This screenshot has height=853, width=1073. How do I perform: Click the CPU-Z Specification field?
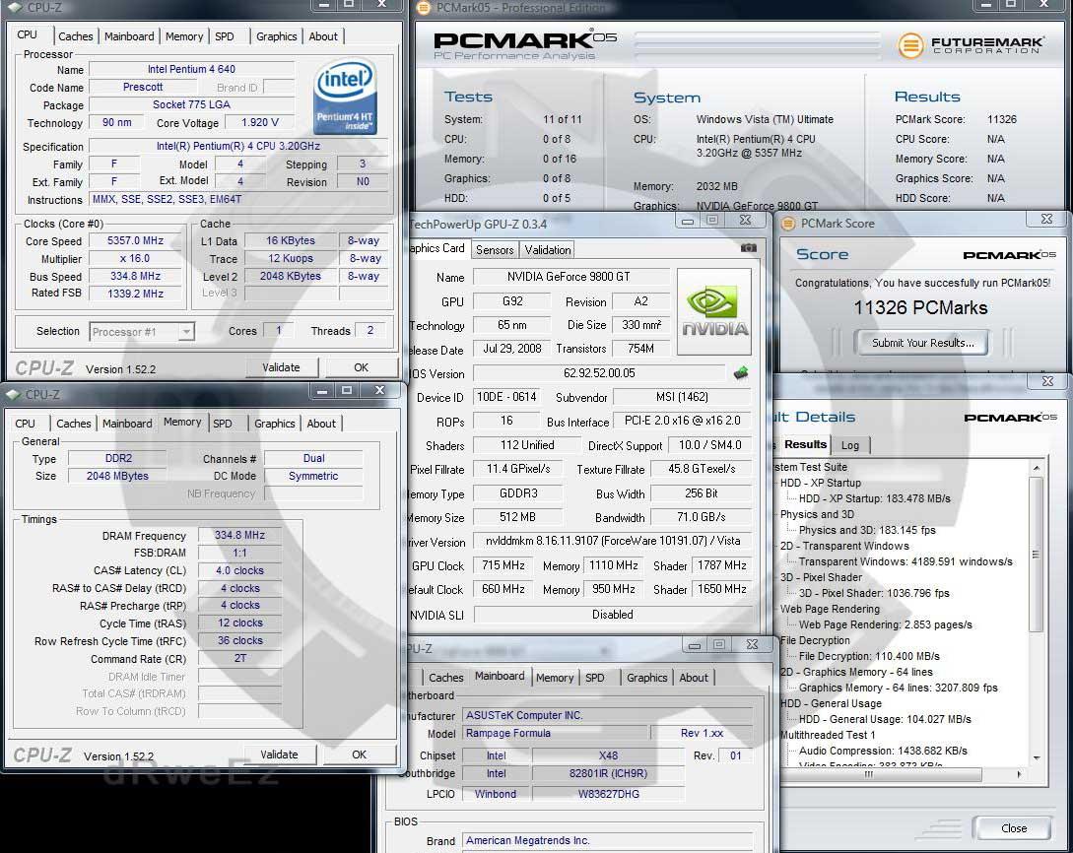point(238,146)
